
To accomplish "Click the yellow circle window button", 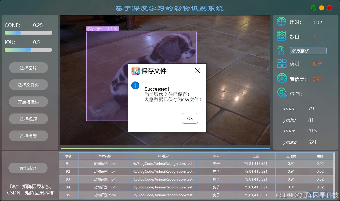I will click(321, 8).
